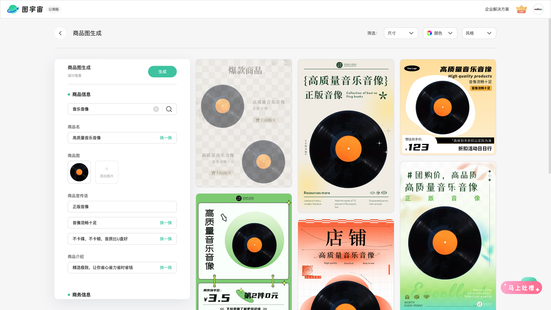Click the page vertical scrollbar
The height and width of the screenshot is (310, 551).
(549, 95)
